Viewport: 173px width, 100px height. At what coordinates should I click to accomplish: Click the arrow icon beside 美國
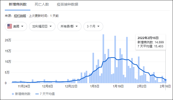(x=22, y=26)
